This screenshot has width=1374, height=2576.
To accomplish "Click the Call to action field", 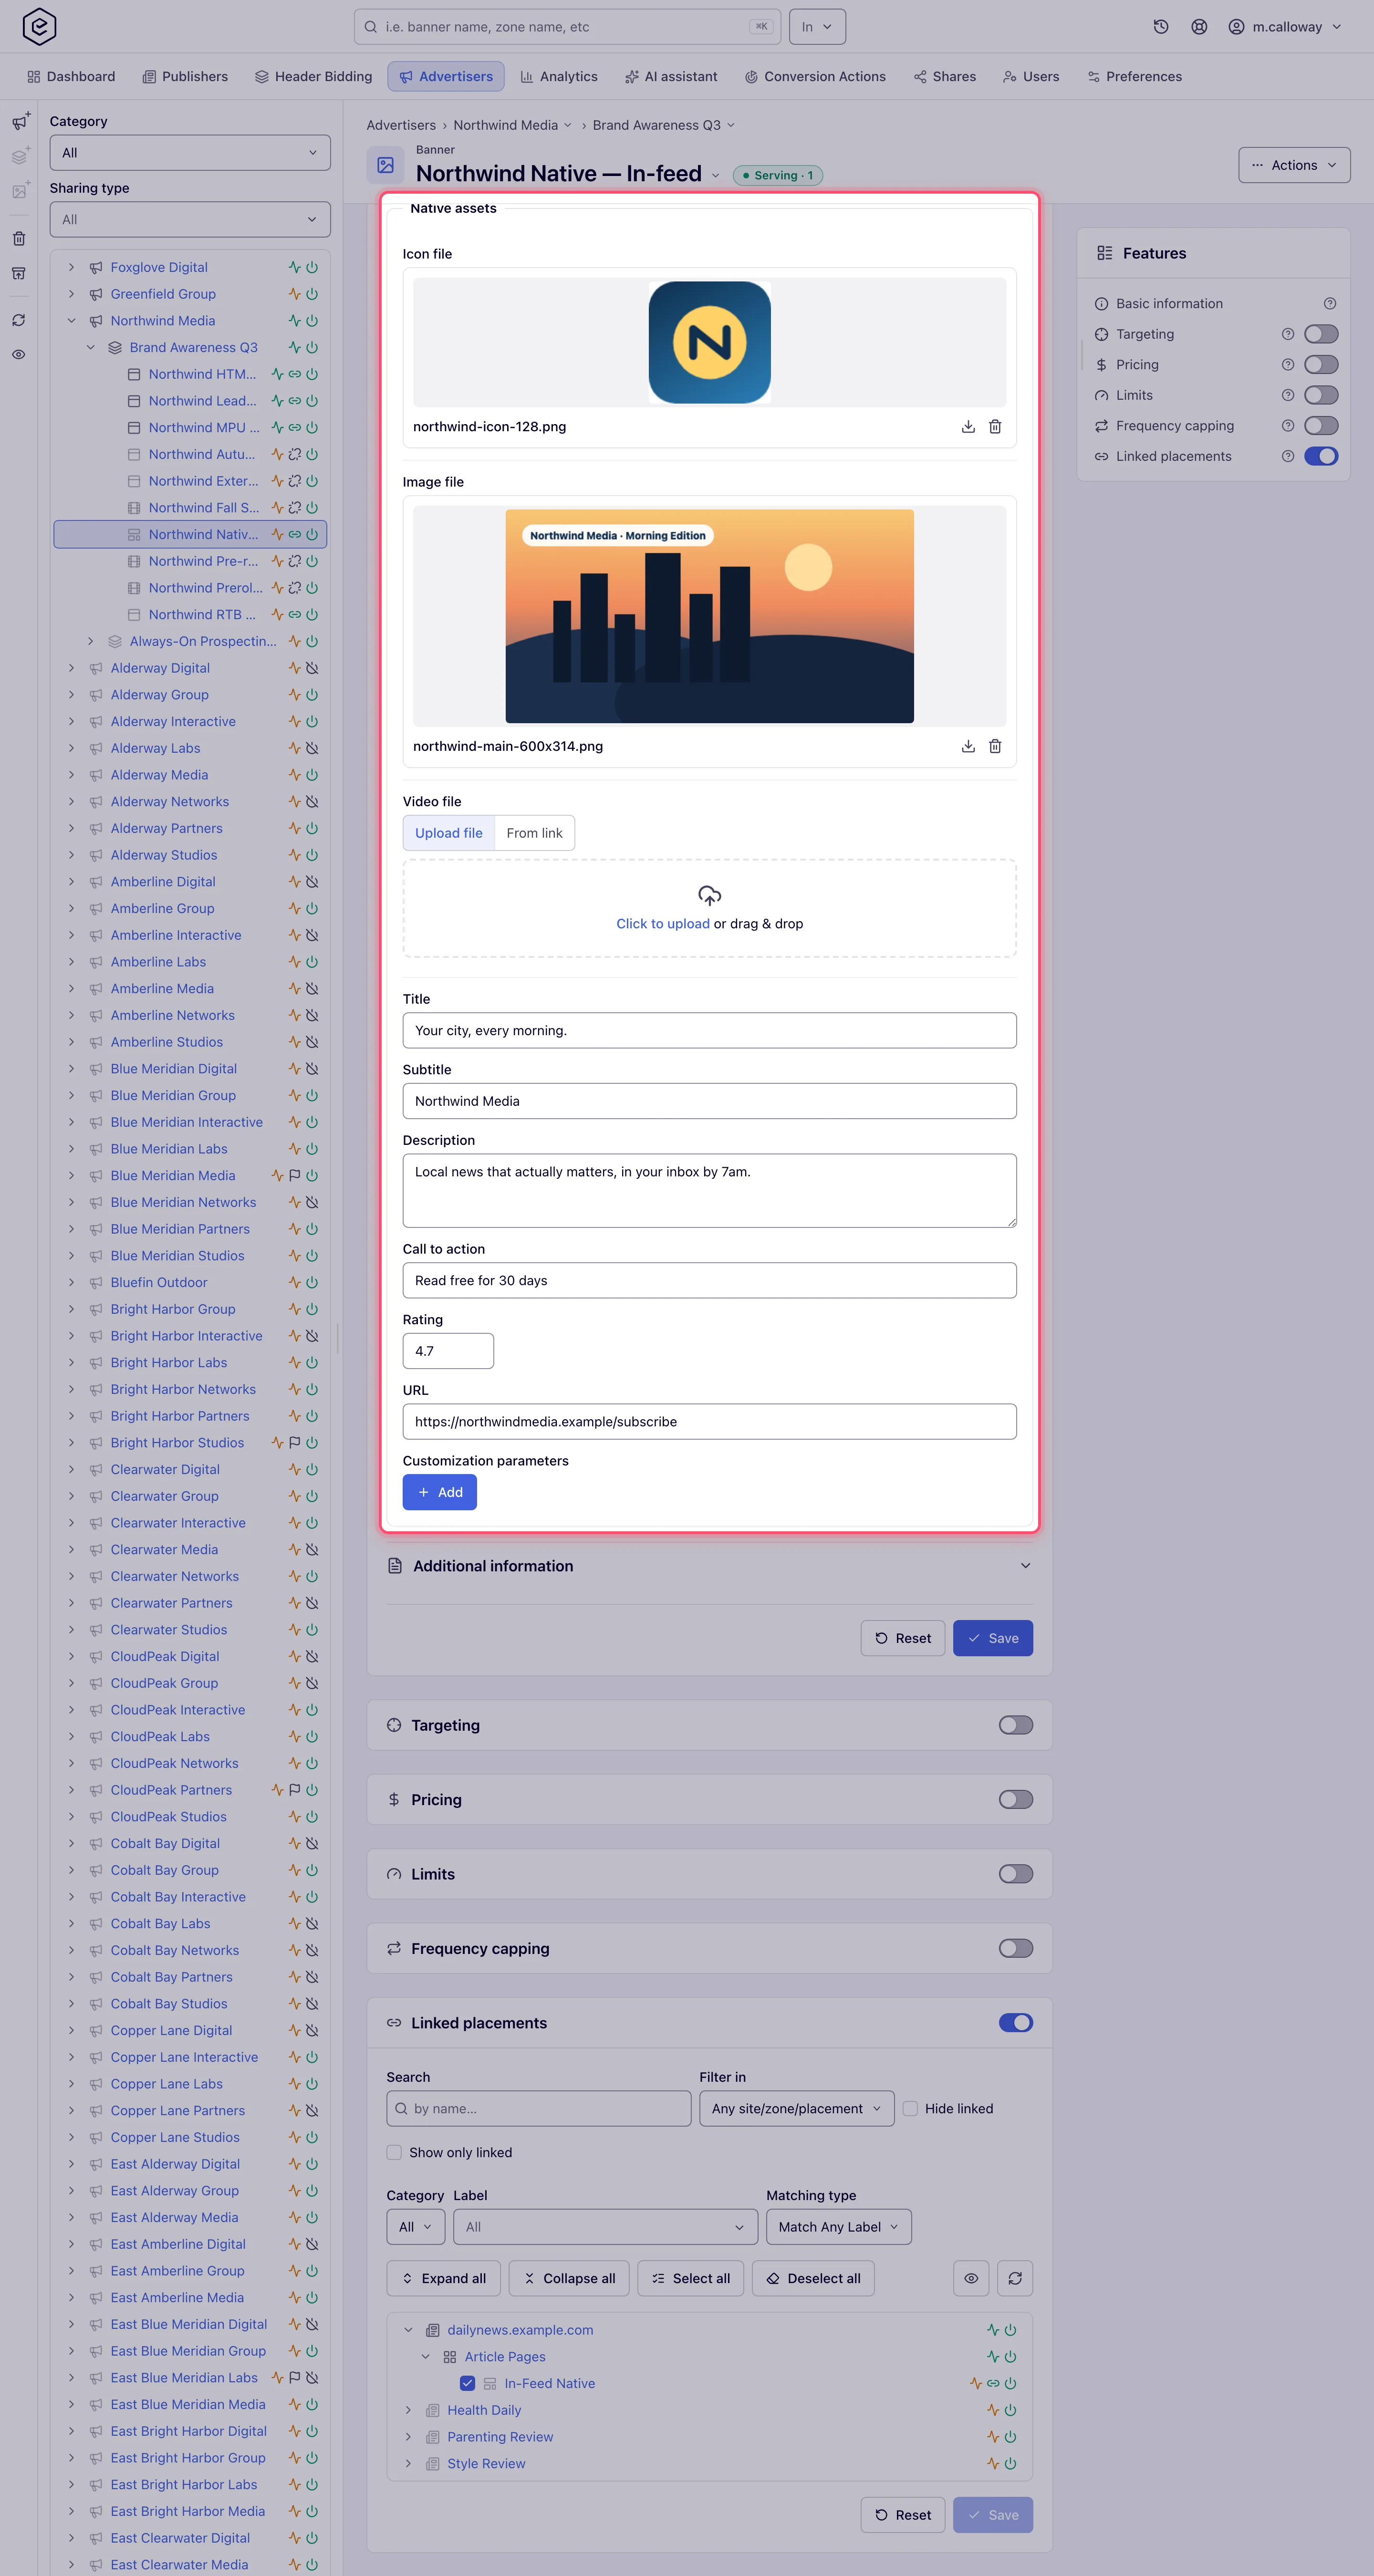I will (x=710, y=1280).
